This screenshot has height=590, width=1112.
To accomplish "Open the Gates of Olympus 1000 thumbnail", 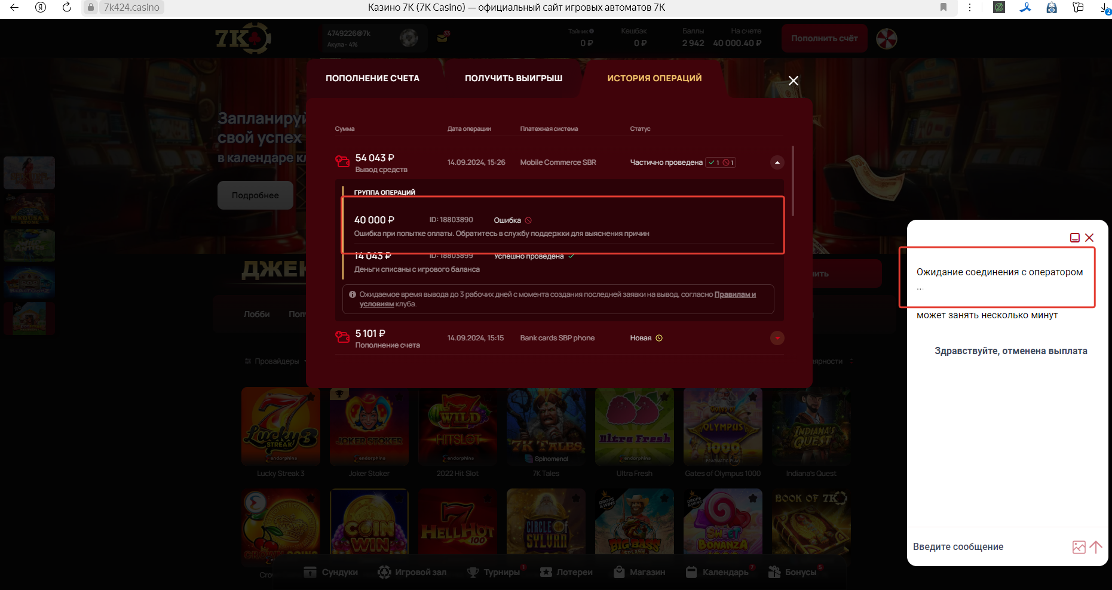I will [723, 426].
